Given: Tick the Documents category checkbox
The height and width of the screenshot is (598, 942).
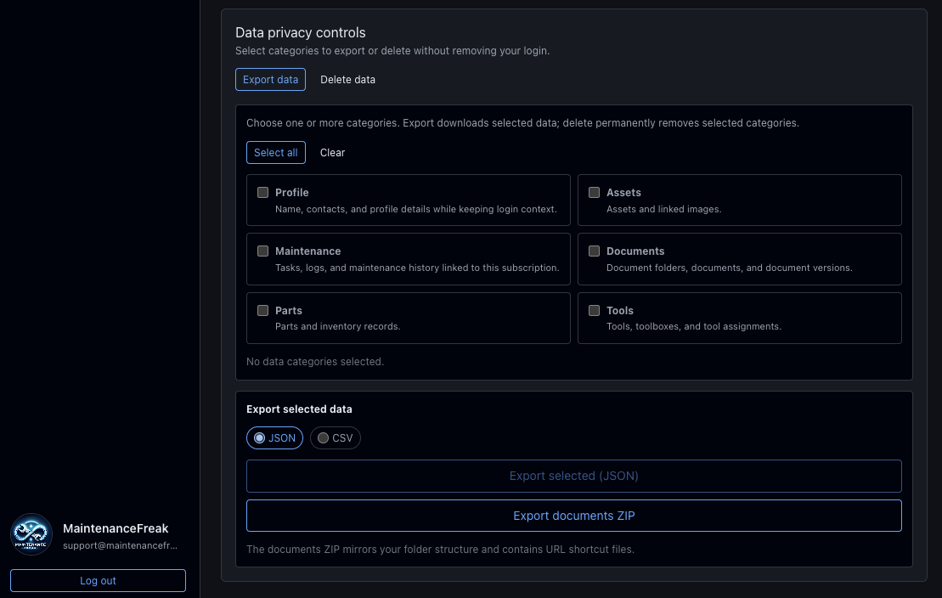Looking at the screenshot, I should tap(594, 251).
